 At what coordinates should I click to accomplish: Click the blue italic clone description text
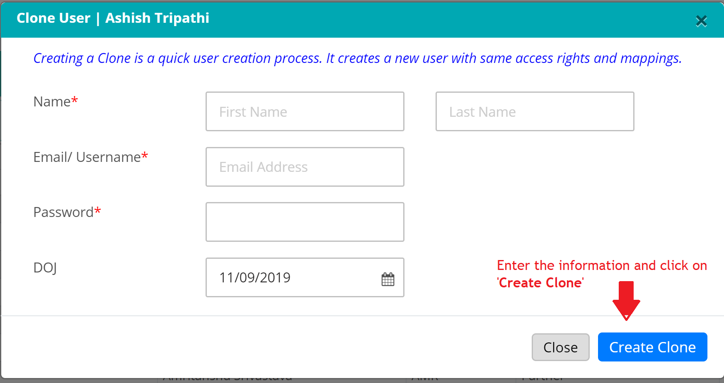357,58
